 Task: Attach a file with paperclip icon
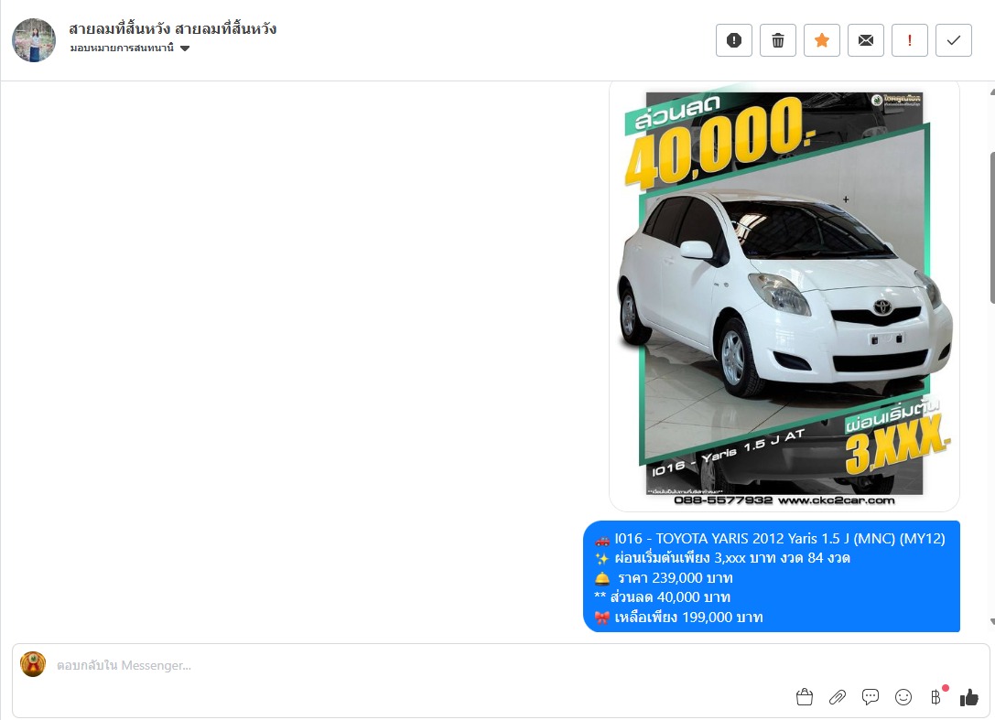coord(838,697)
